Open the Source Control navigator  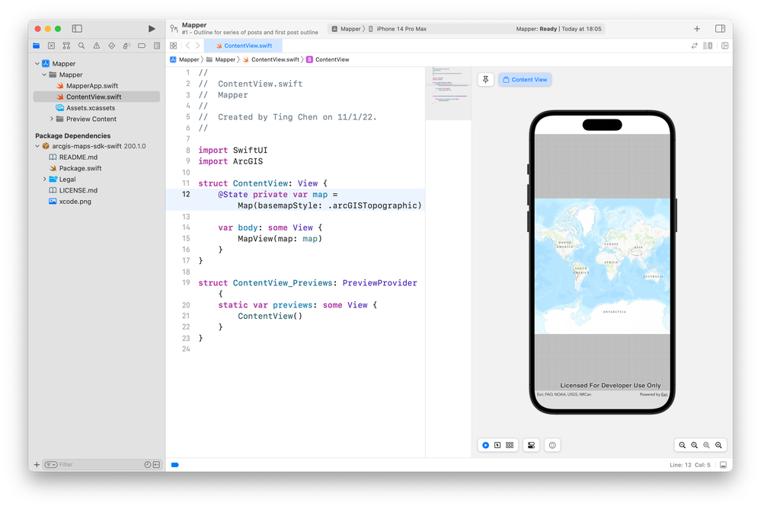click(52, 46)
